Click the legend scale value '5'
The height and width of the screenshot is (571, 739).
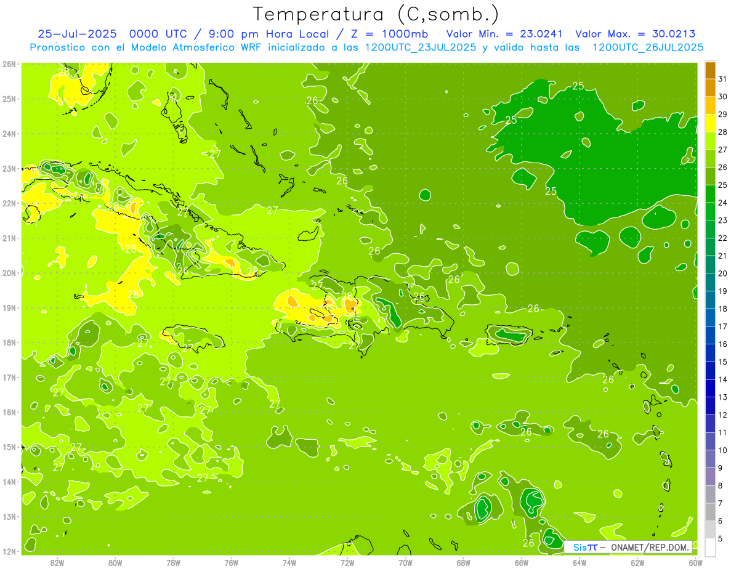(721, 539)
